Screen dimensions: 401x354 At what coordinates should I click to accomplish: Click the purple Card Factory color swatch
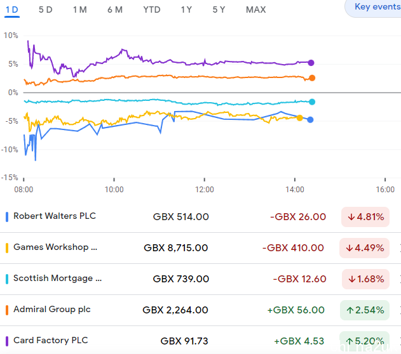[x=7, y=341]
